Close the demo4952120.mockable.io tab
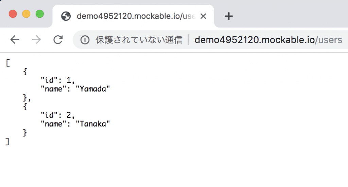 (203, 16)
